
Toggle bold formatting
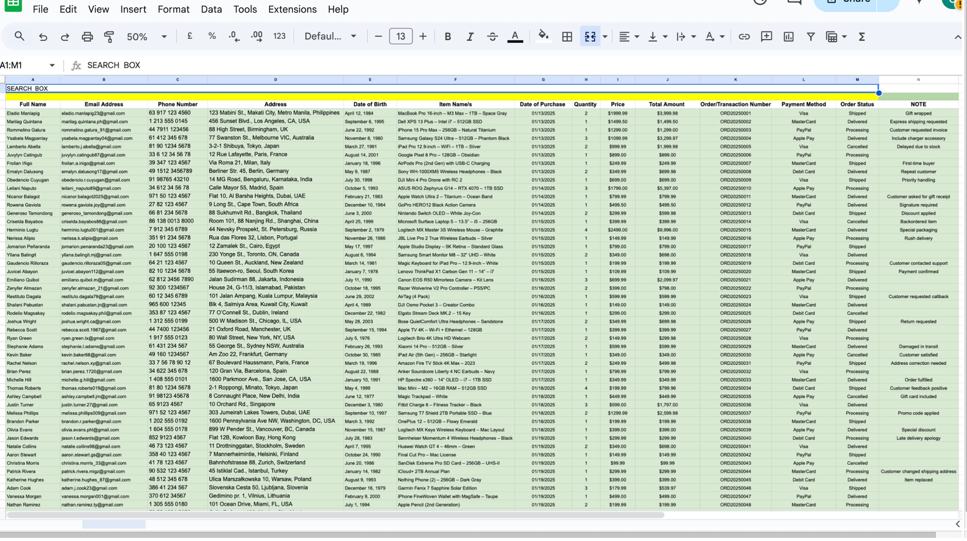[447, 37]
